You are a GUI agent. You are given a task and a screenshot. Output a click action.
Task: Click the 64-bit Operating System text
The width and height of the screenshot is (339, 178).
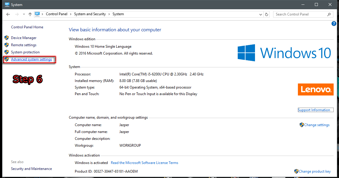[x=155, y=87]
